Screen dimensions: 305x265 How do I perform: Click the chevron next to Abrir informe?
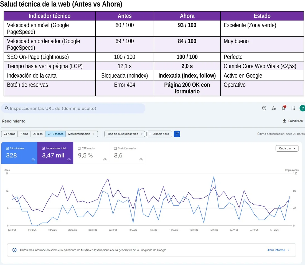tap(288, 250)
